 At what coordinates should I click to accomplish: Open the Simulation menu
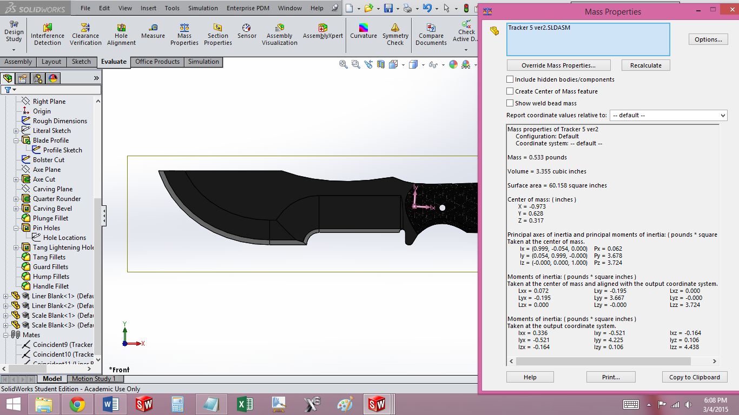[203, 8]
